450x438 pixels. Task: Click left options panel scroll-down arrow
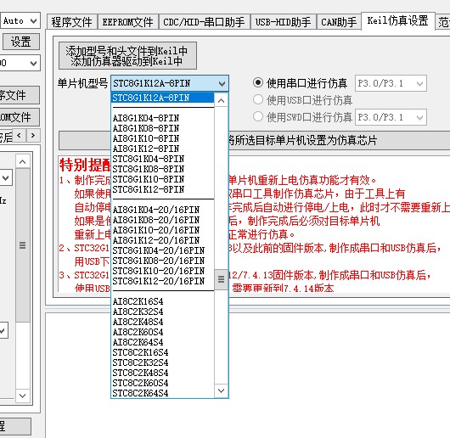pos(23,396)
